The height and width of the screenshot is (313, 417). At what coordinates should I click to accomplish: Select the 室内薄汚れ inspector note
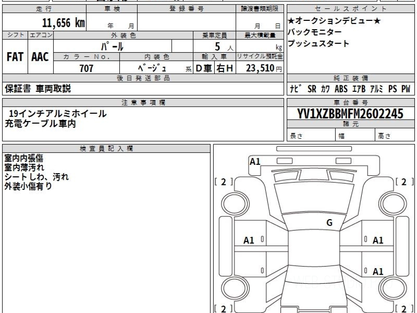pyautogui.click(x=24, y=168)
